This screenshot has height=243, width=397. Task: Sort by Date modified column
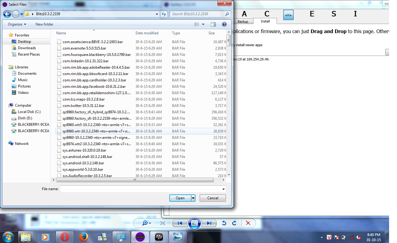click(x=152, y=33)
